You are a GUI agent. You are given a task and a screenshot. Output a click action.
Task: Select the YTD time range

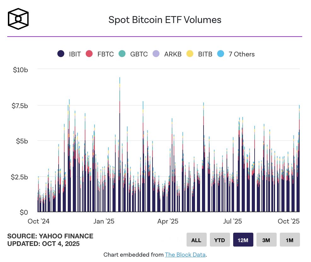(220, 240)
